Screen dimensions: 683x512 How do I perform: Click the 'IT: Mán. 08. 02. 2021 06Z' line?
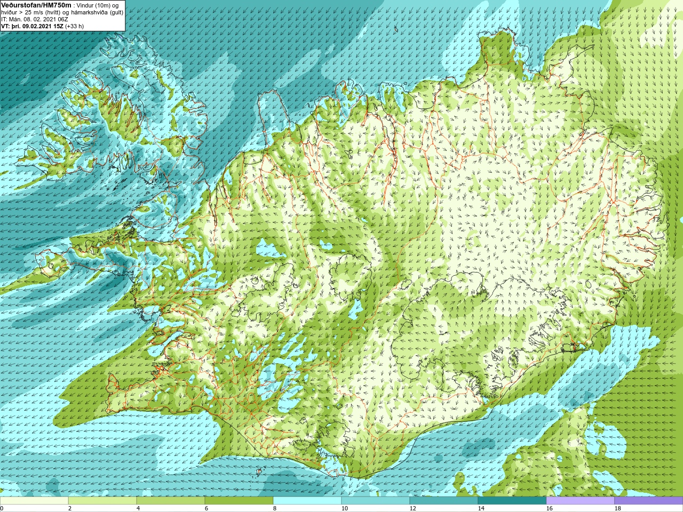coord(35,19)
